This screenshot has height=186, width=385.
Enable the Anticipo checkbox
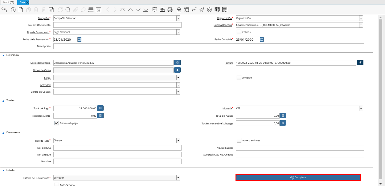click(239, 78)
